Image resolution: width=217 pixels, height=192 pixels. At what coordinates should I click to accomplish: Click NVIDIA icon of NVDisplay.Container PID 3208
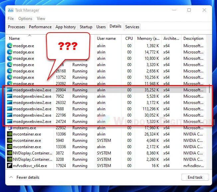pos(10,159)
